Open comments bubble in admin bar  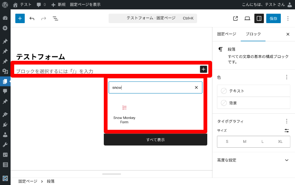click(x=41, y=5)
